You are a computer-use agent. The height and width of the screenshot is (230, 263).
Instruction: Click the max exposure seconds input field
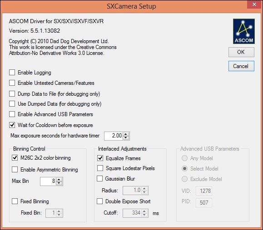[x=114, y=136]
